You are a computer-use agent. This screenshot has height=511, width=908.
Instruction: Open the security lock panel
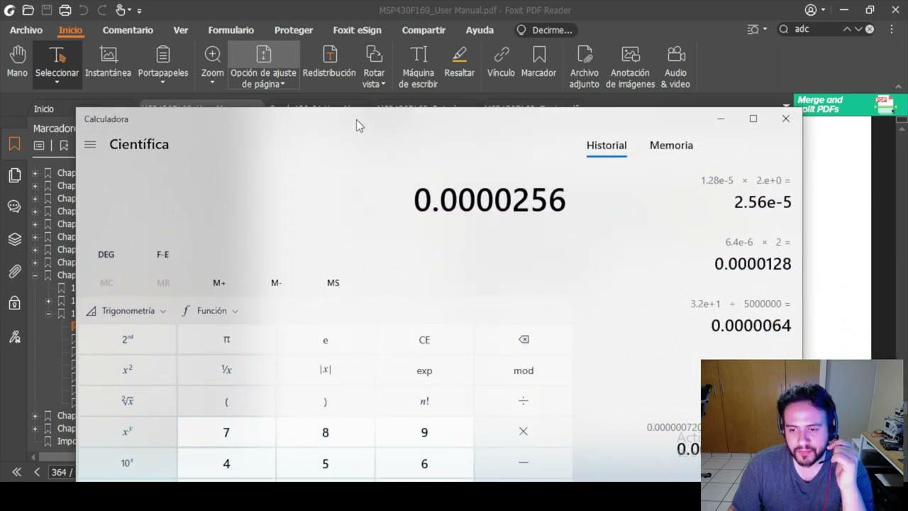pos(14,303)
